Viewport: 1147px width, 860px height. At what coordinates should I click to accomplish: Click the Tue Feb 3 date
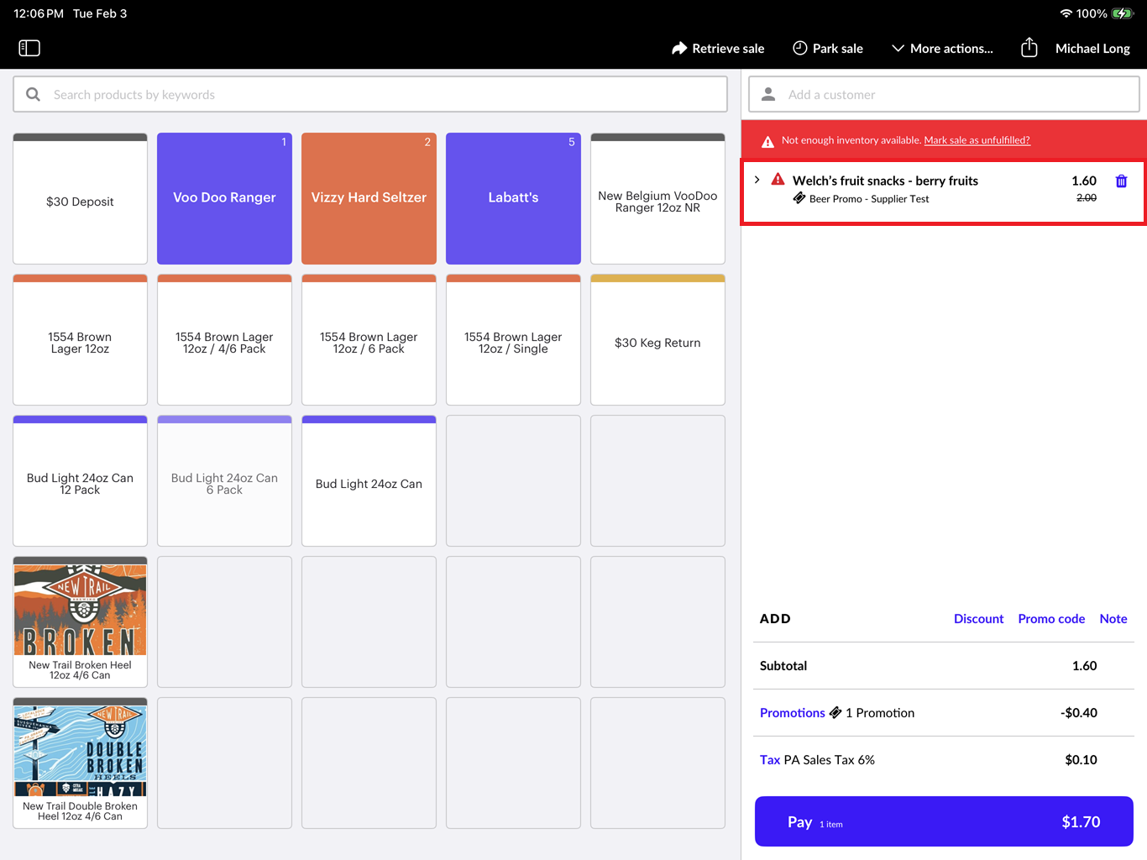point(100,13)
